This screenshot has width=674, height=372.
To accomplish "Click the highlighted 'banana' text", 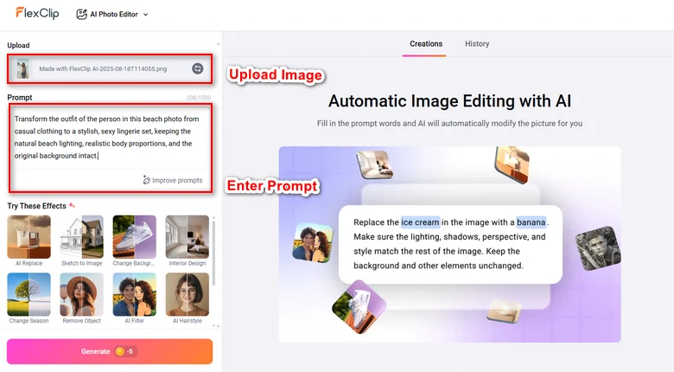I will [x=531, y=222].
